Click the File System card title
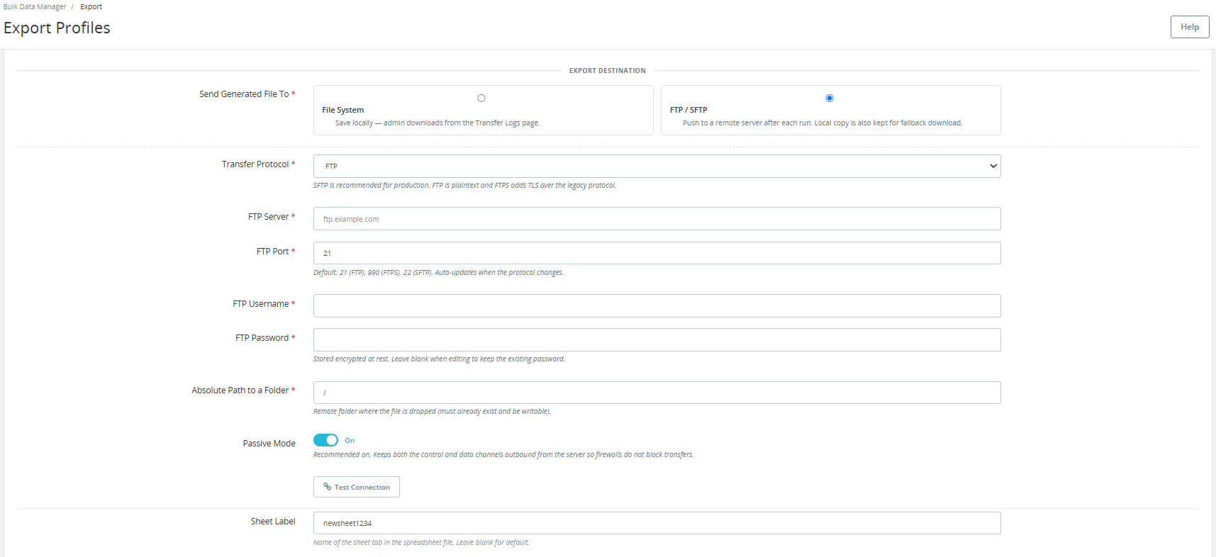The height and width of the screenshot is (557, 1216). [x=342, y=110]
